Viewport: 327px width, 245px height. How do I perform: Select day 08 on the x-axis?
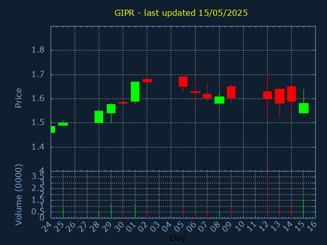[x=215, y=227]
